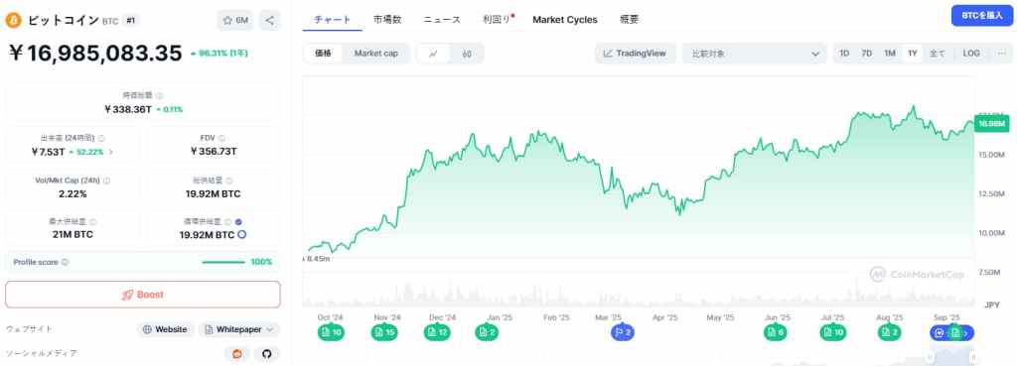
Task: Switch to the ニュース tab
Action: point(442,20)
